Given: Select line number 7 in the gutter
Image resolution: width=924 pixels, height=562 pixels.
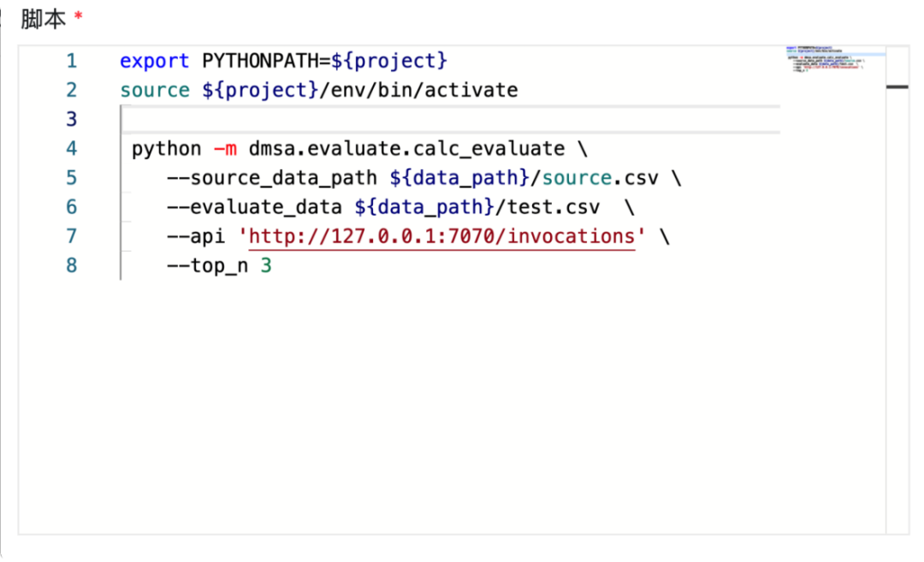Looking at the screenshot, I should pyautogui.click(x=70, y=236).
